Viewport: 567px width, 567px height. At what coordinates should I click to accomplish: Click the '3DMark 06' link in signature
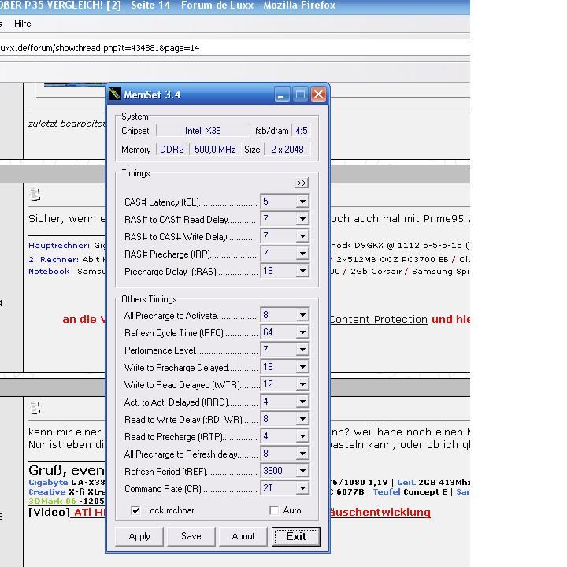click(x=52, y=501)
